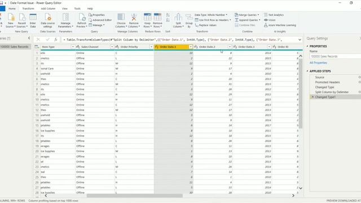Open the All Properties link
The image size is (361, 203).
(x=318, y=63)
